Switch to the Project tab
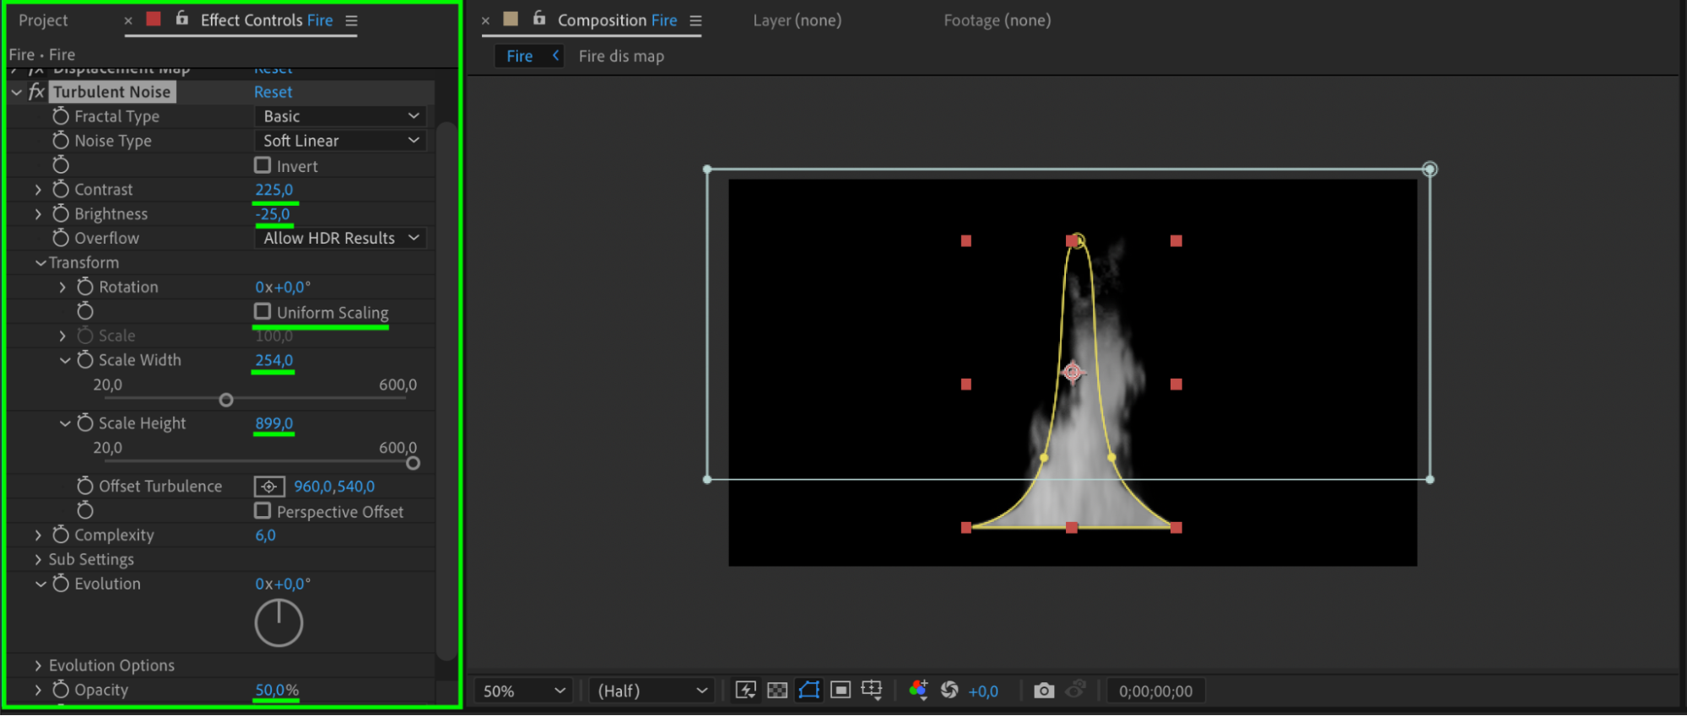1687x716 pixels. click(x=43, y=20)
